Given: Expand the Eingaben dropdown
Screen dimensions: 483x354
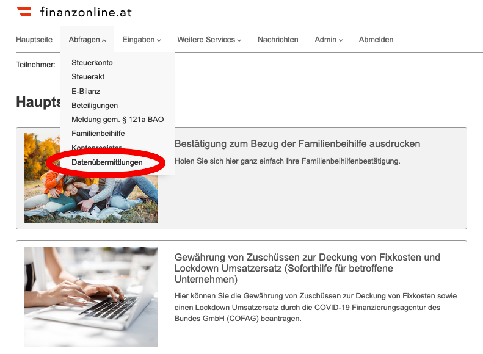Looking at the screenshot, I should pyautogui.click(x=142, y=40).
